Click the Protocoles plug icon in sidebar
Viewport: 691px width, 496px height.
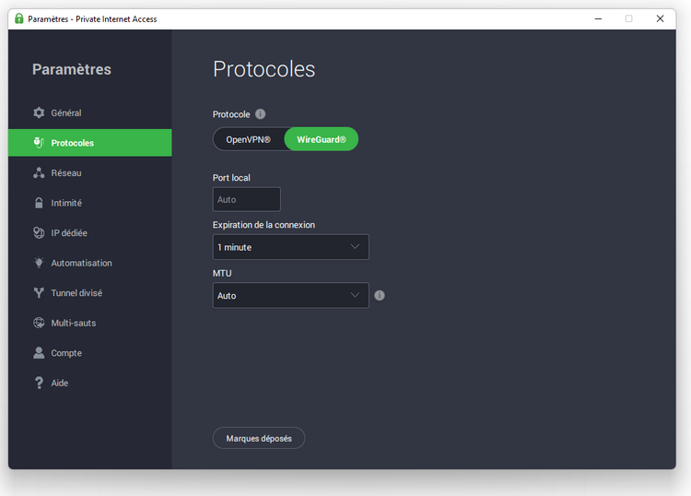coord(39,143)
